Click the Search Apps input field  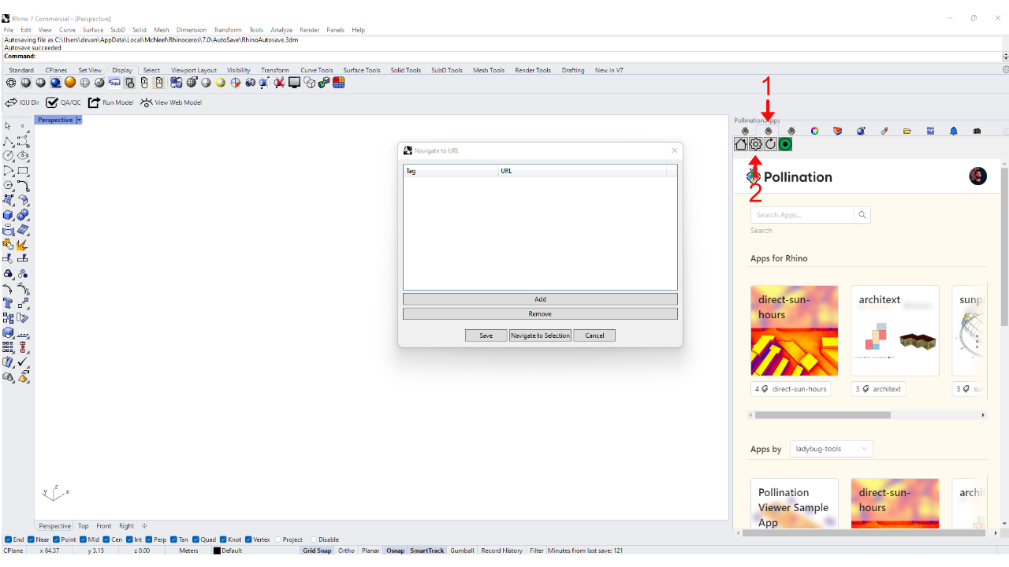tap(802, 215)
